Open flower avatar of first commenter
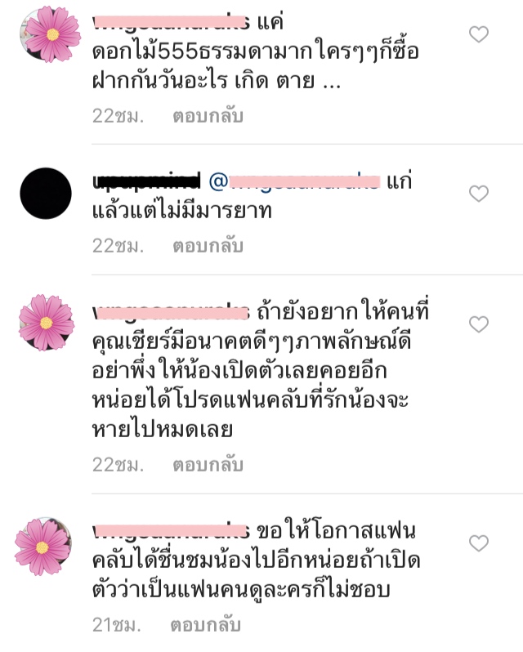 click(51, 34)
